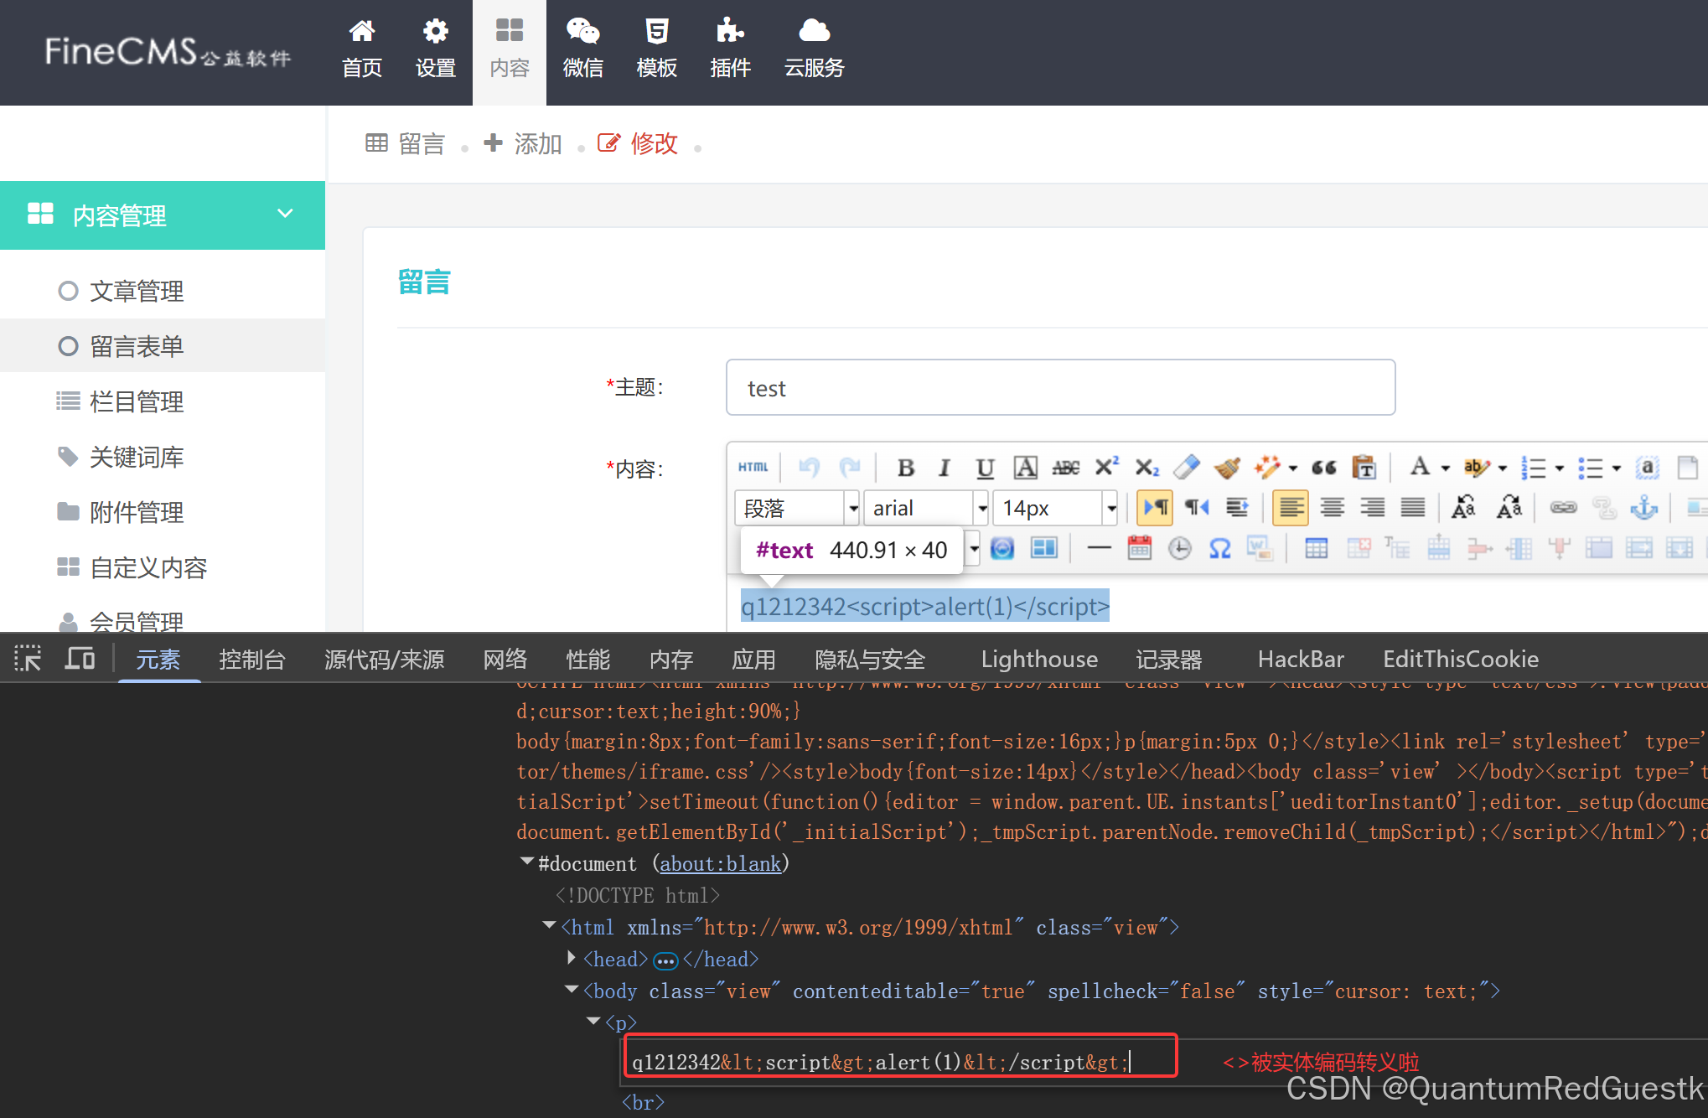Click the 主题 input field containing test
Image resolution: width=1708 pixels, height=1118 pixels.
point(1060,388)
